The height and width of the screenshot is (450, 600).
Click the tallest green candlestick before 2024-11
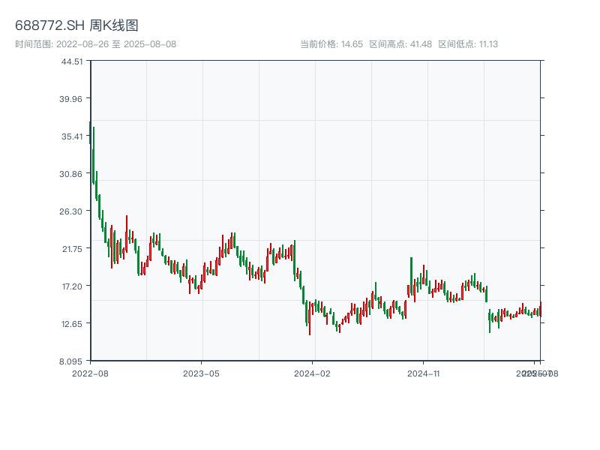pyautogui.click(x=411, y=276)
